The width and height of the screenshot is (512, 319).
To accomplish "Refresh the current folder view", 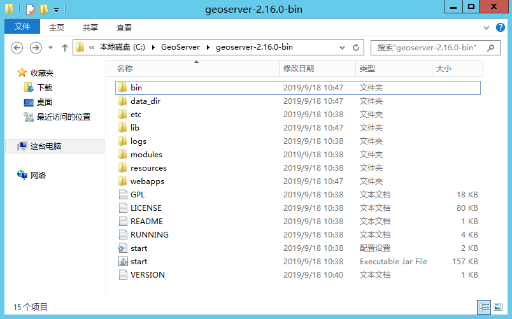I will point(356,48).
